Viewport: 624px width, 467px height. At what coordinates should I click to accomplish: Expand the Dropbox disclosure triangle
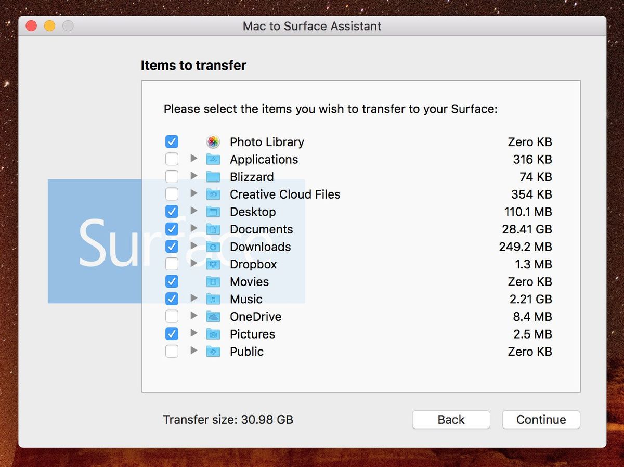[x=194, y=263]
